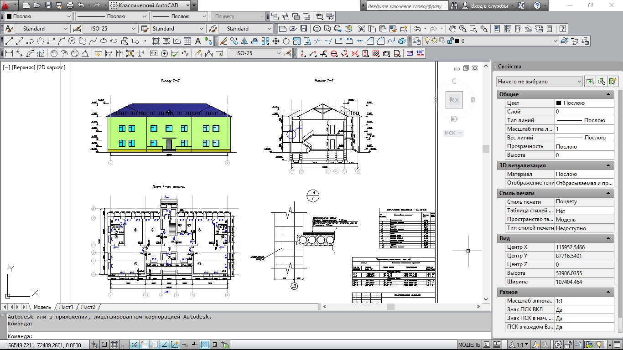Image resolution: width=623 pixels, height=350 pixels.
Task: Collapse the 3D визуализация section
Action: tap(608, 165)
